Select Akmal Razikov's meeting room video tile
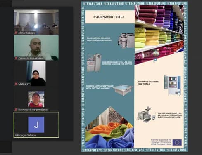 (36, 22)
